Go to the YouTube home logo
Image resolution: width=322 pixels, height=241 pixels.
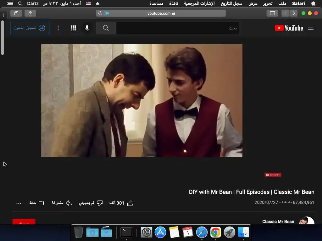coord(289,28)
